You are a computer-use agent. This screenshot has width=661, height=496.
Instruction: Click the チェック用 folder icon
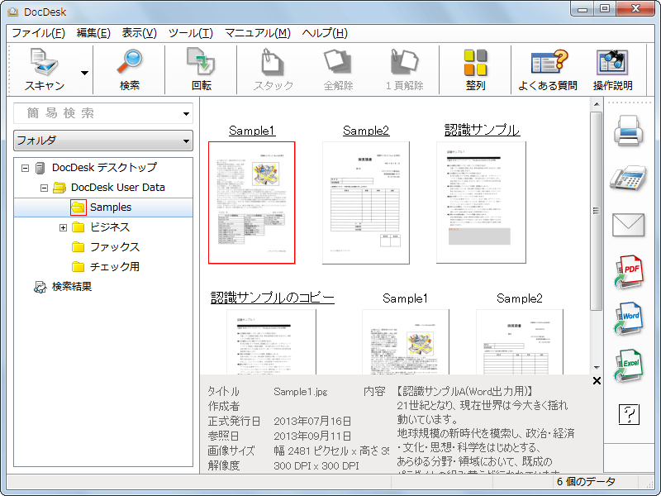(x=78, y=266)
